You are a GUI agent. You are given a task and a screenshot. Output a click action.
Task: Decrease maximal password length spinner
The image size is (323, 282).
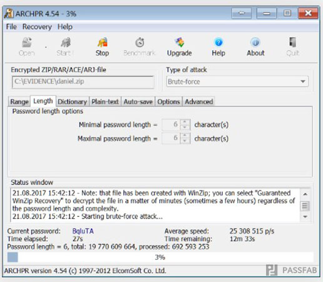pyautogui.click(x=185, y=141)
